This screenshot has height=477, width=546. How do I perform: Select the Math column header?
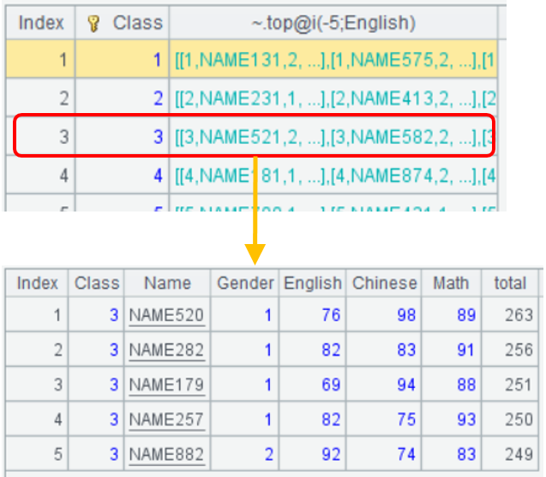[x=451, y=283]
